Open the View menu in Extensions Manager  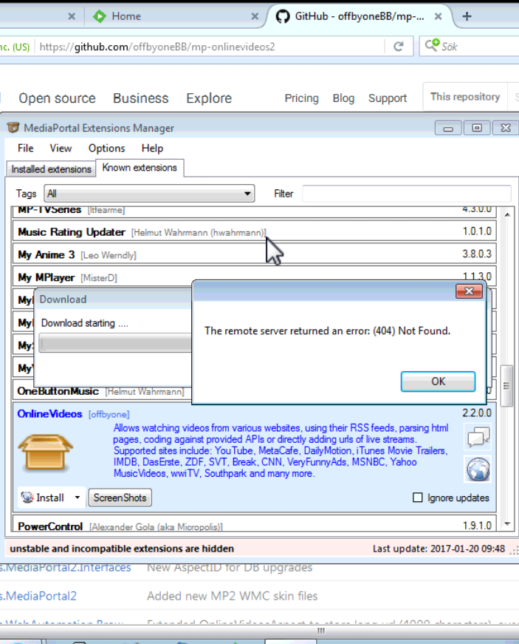(61, 148)
